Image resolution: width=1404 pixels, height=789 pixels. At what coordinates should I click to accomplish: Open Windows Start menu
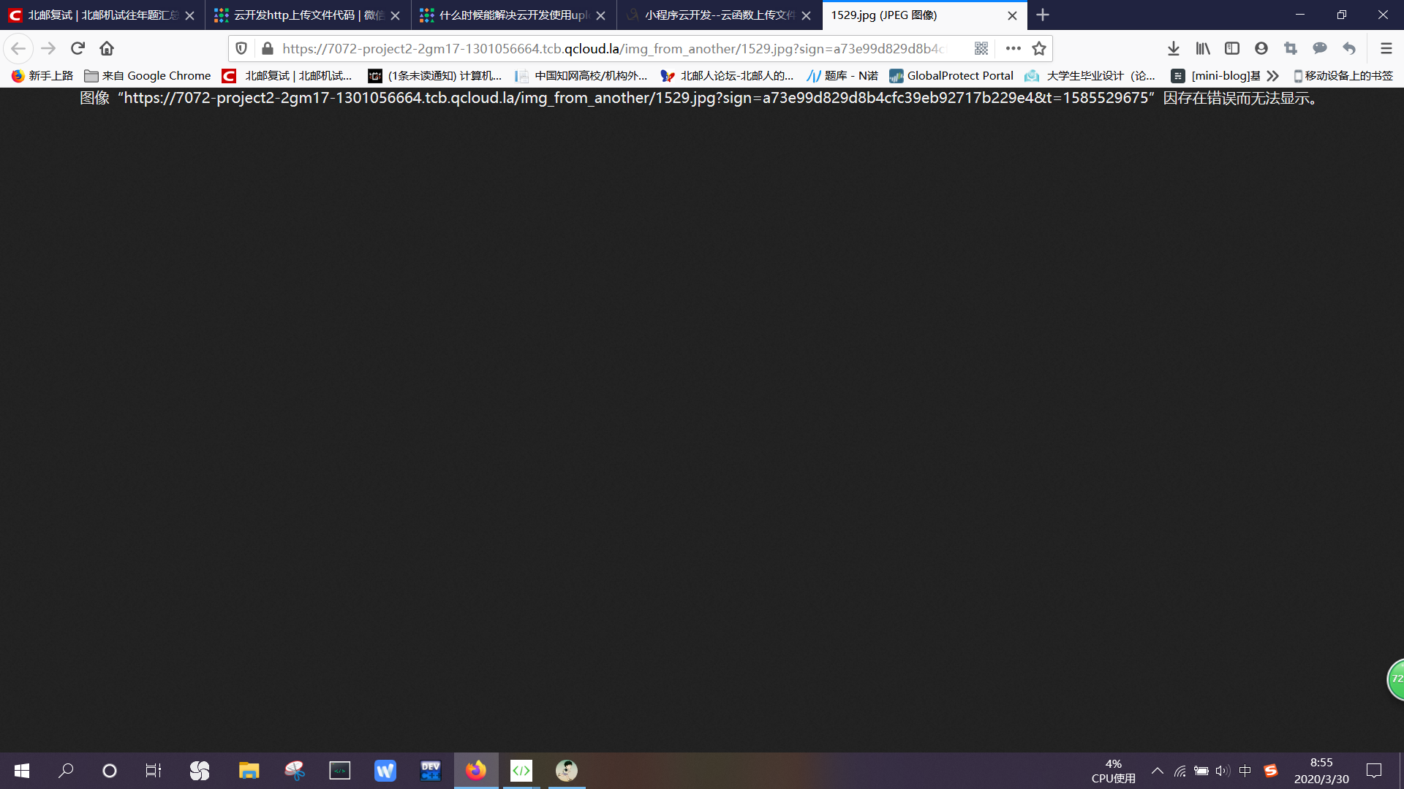pyautogui.click(x=22, y=771)
